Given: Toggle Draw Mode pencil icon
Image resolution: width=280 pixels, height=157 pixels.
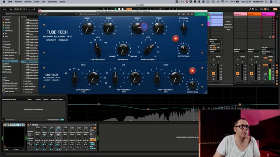Looking at the screenshot, I should (250, 9).
